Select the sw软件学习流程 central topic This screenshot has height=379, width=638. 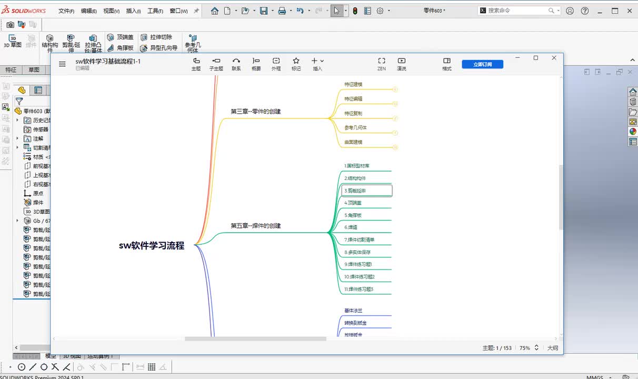152,245
